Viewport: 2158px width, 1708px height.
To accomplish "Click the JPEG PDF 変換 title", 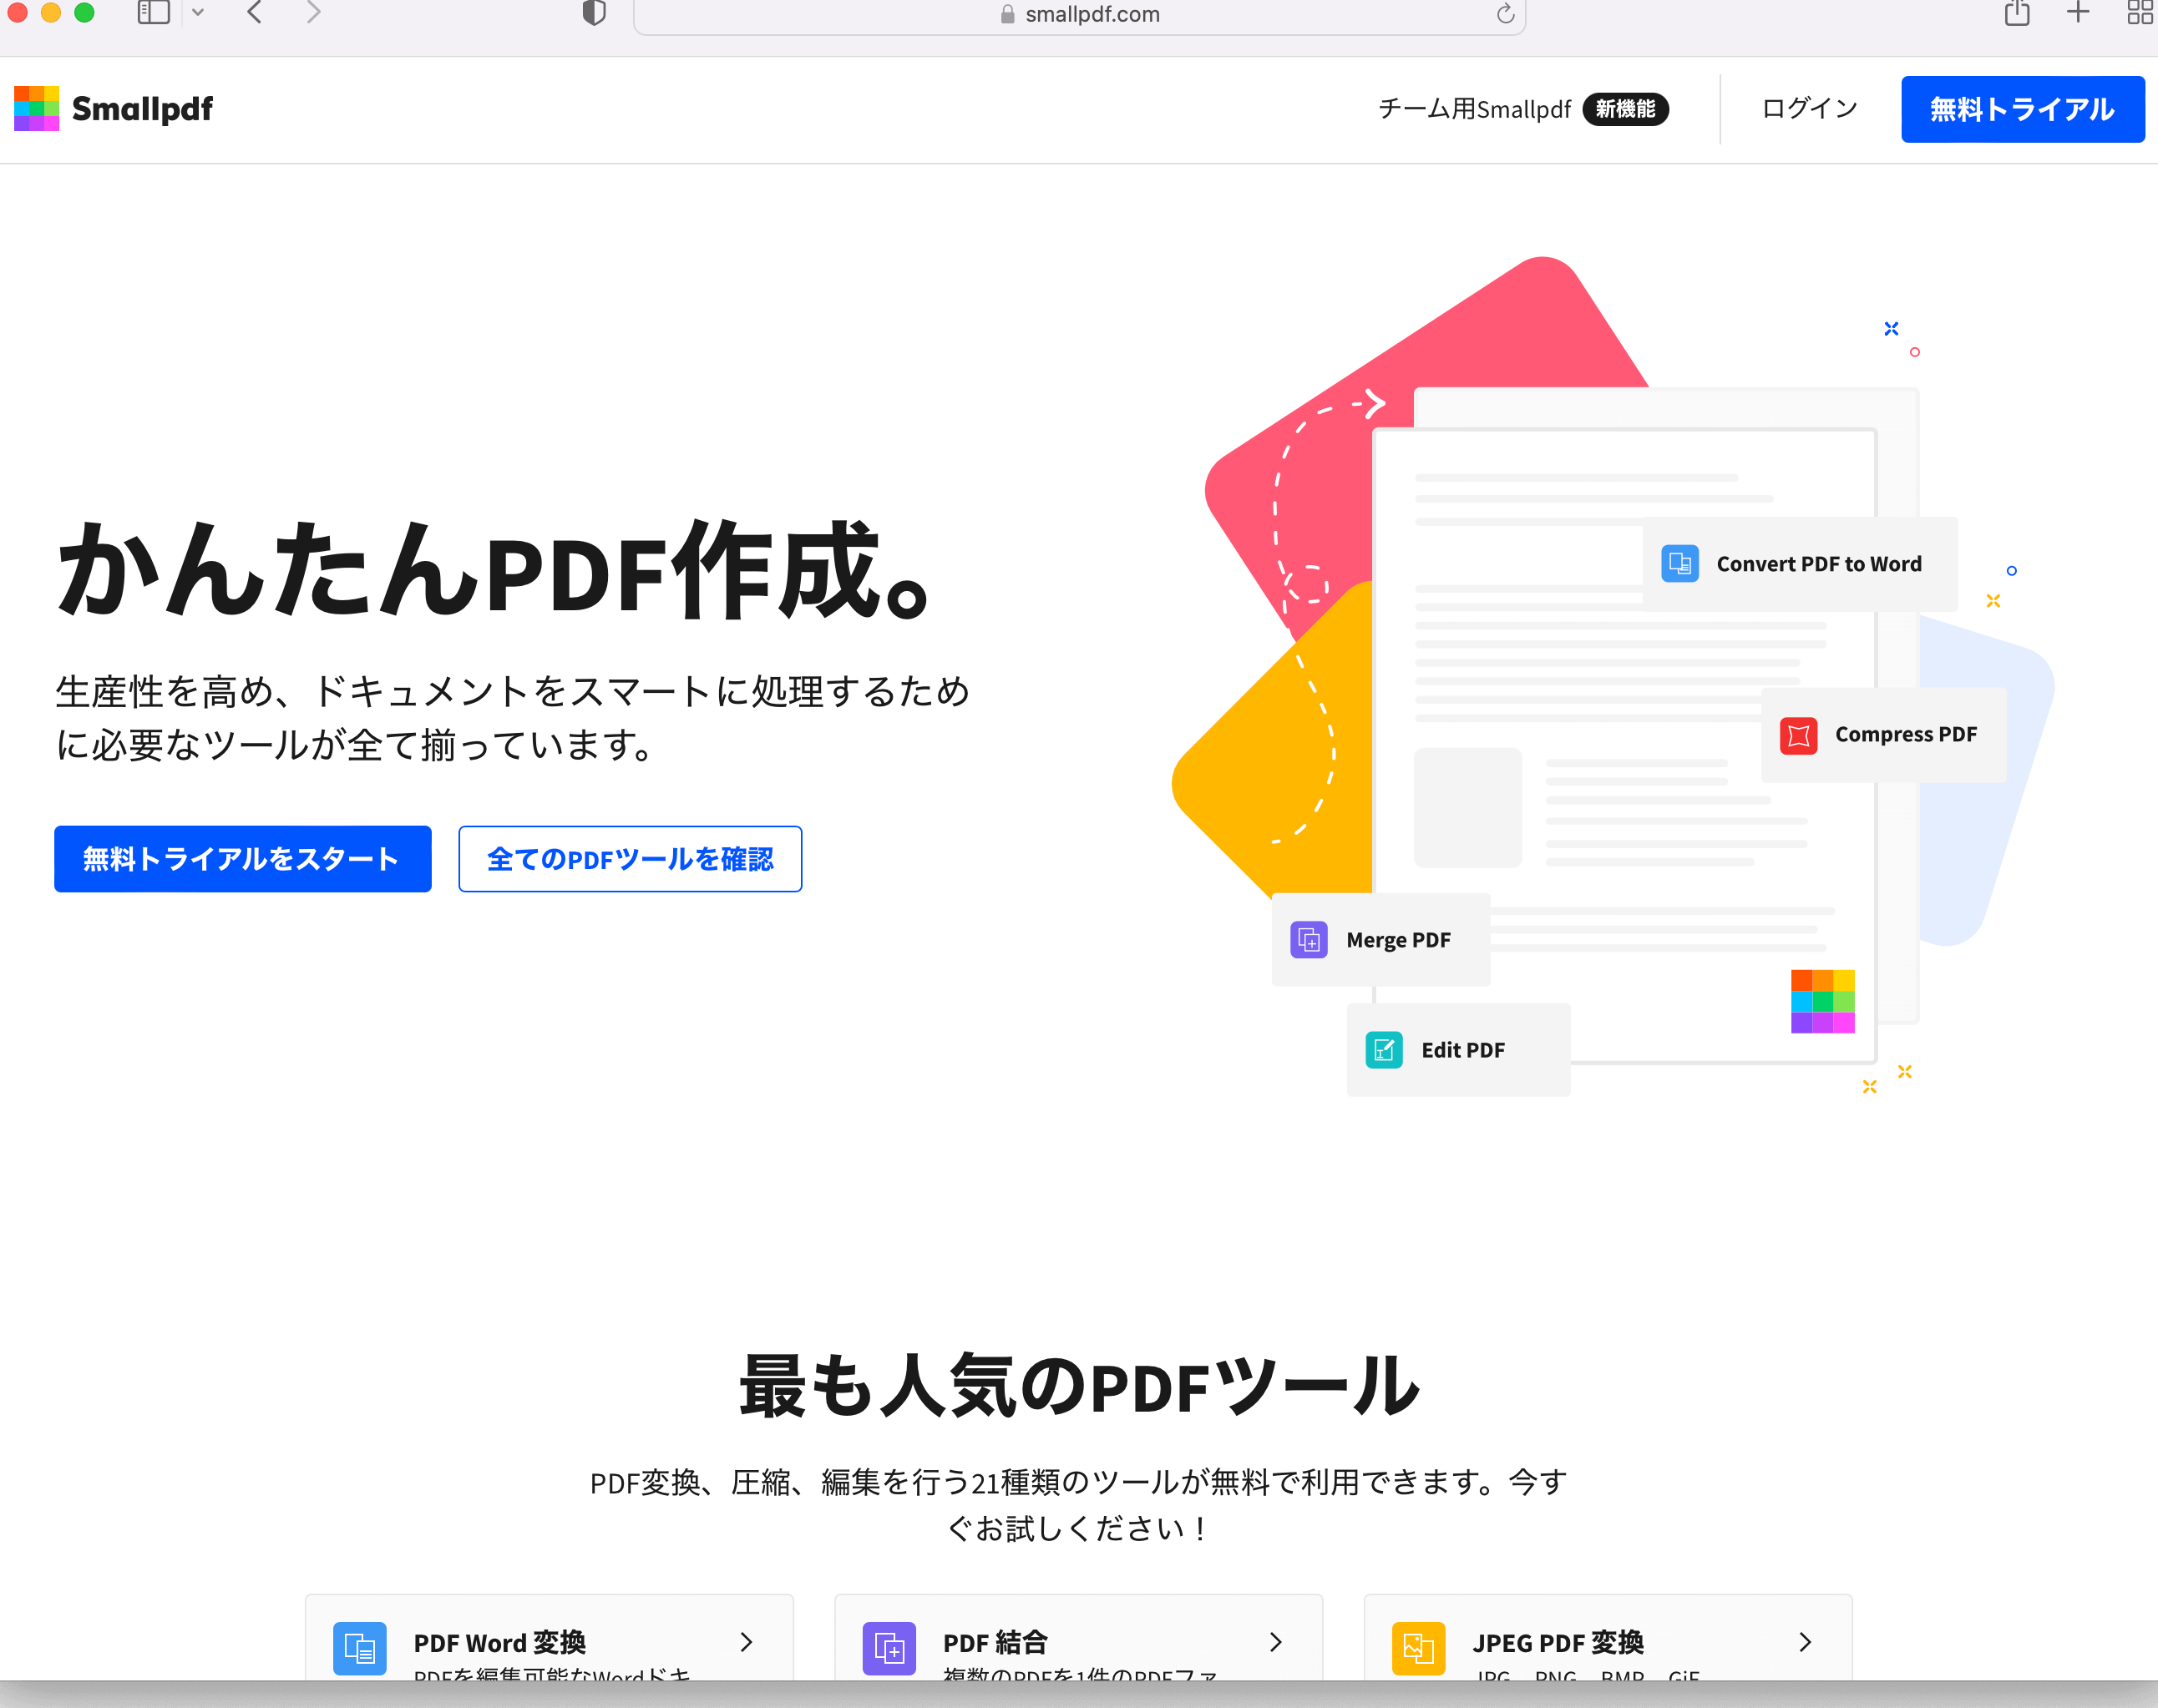I will pos(1558,1642).
